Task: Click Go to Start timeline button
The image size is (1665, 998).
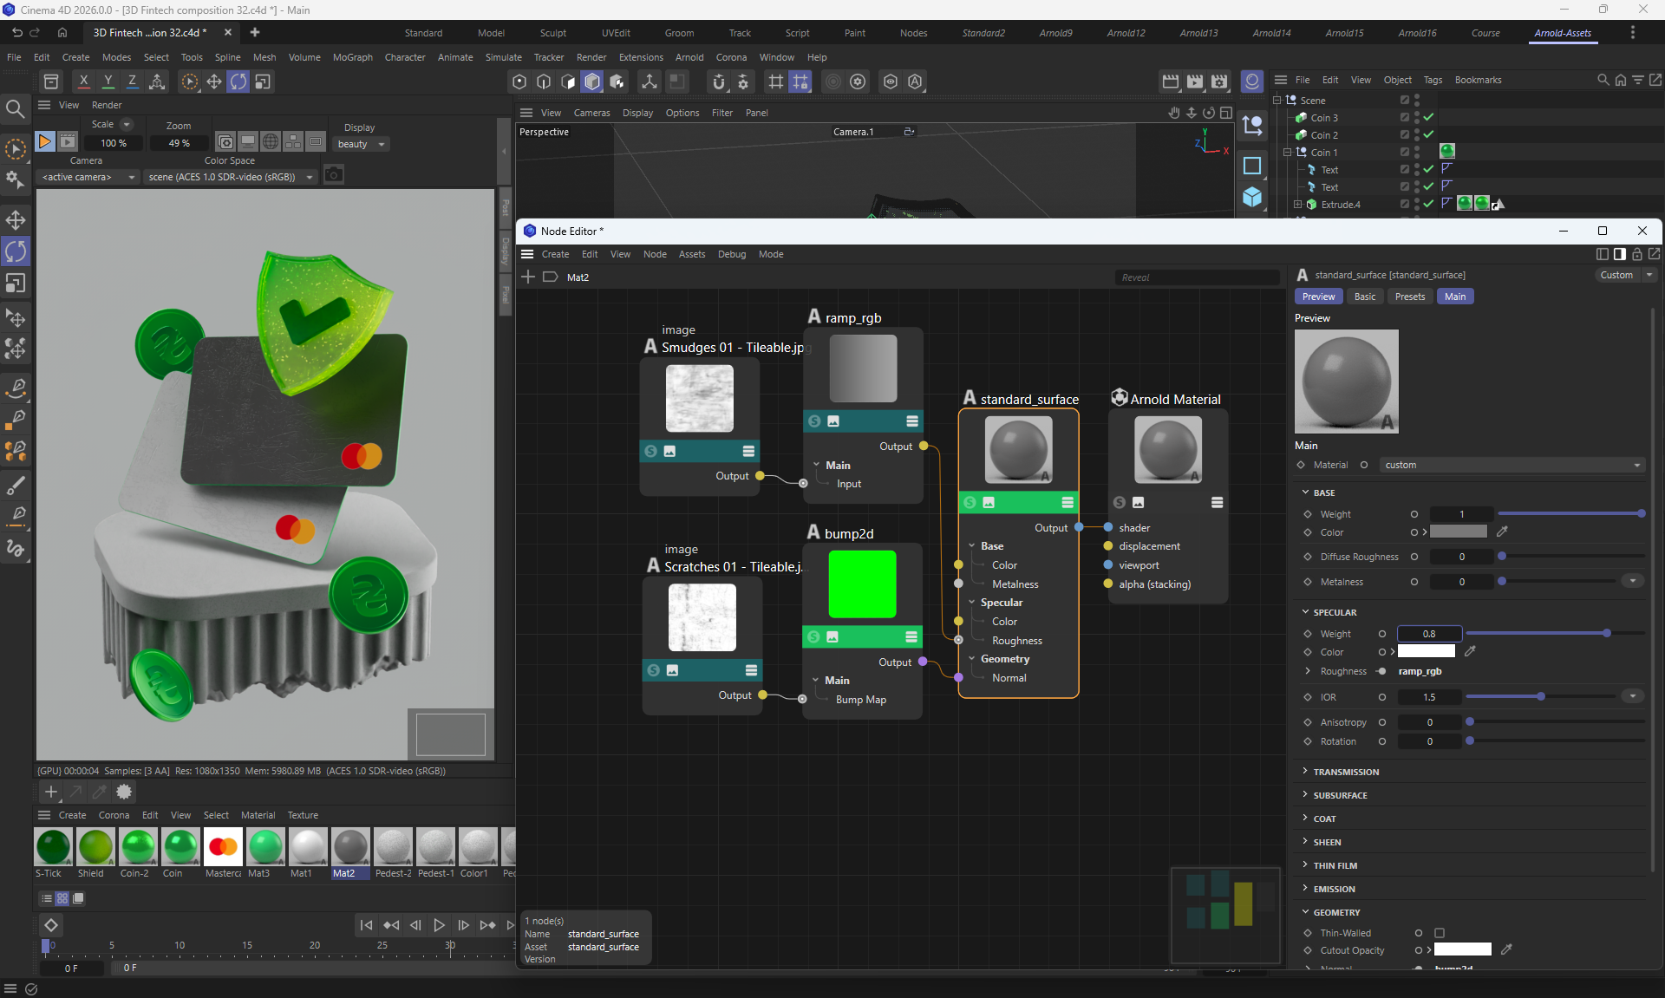Action: (x=366, y=925)
